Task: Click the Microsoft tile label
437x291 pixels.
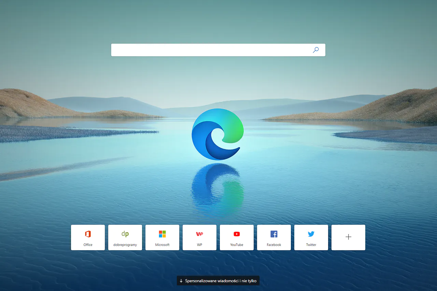Action: click(x=162, y=245)
